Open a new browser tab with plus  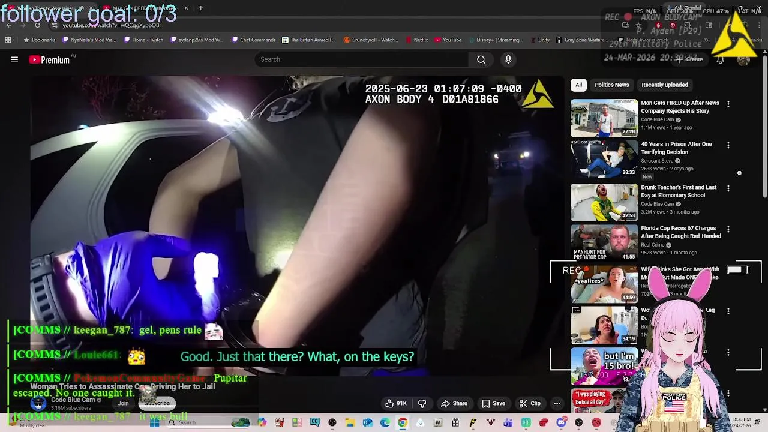tap(200, 8)
